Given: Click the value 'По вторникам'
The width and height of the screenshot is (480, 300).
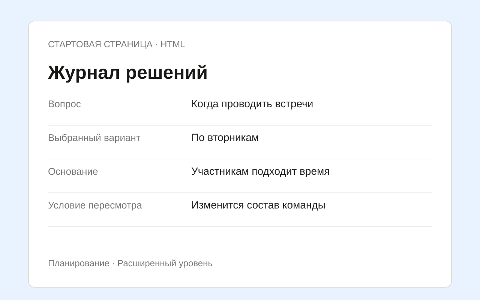Looking at the screenshot, I should click(225, 138).
